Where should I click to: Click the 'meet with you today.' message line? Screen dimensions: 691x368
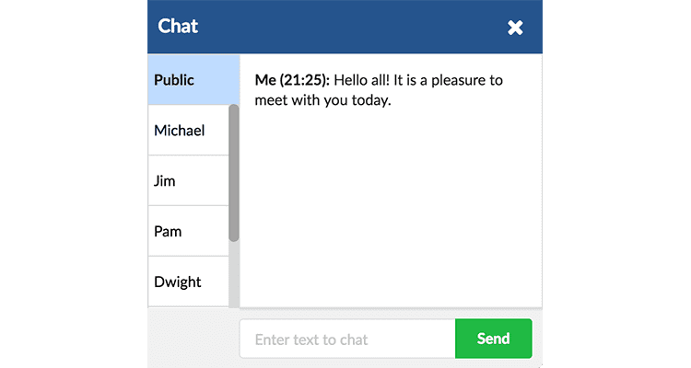pyautogui.click(x=323, y=101)
